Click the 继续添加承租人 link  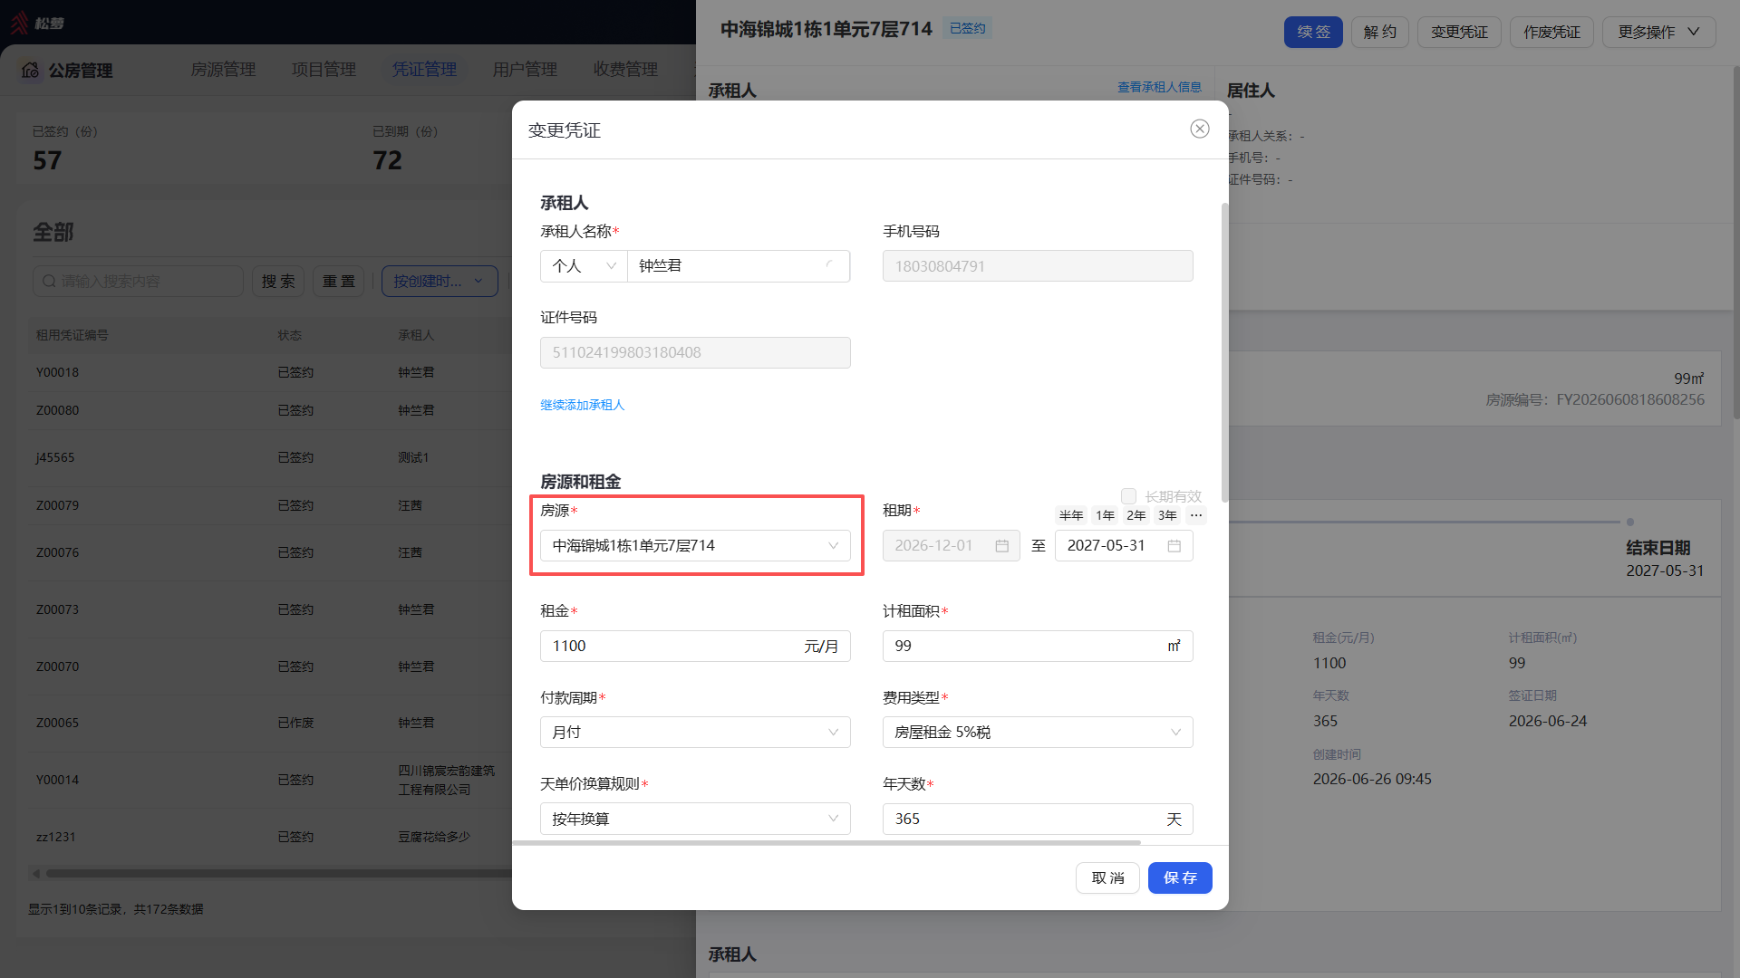pos(583,405)
